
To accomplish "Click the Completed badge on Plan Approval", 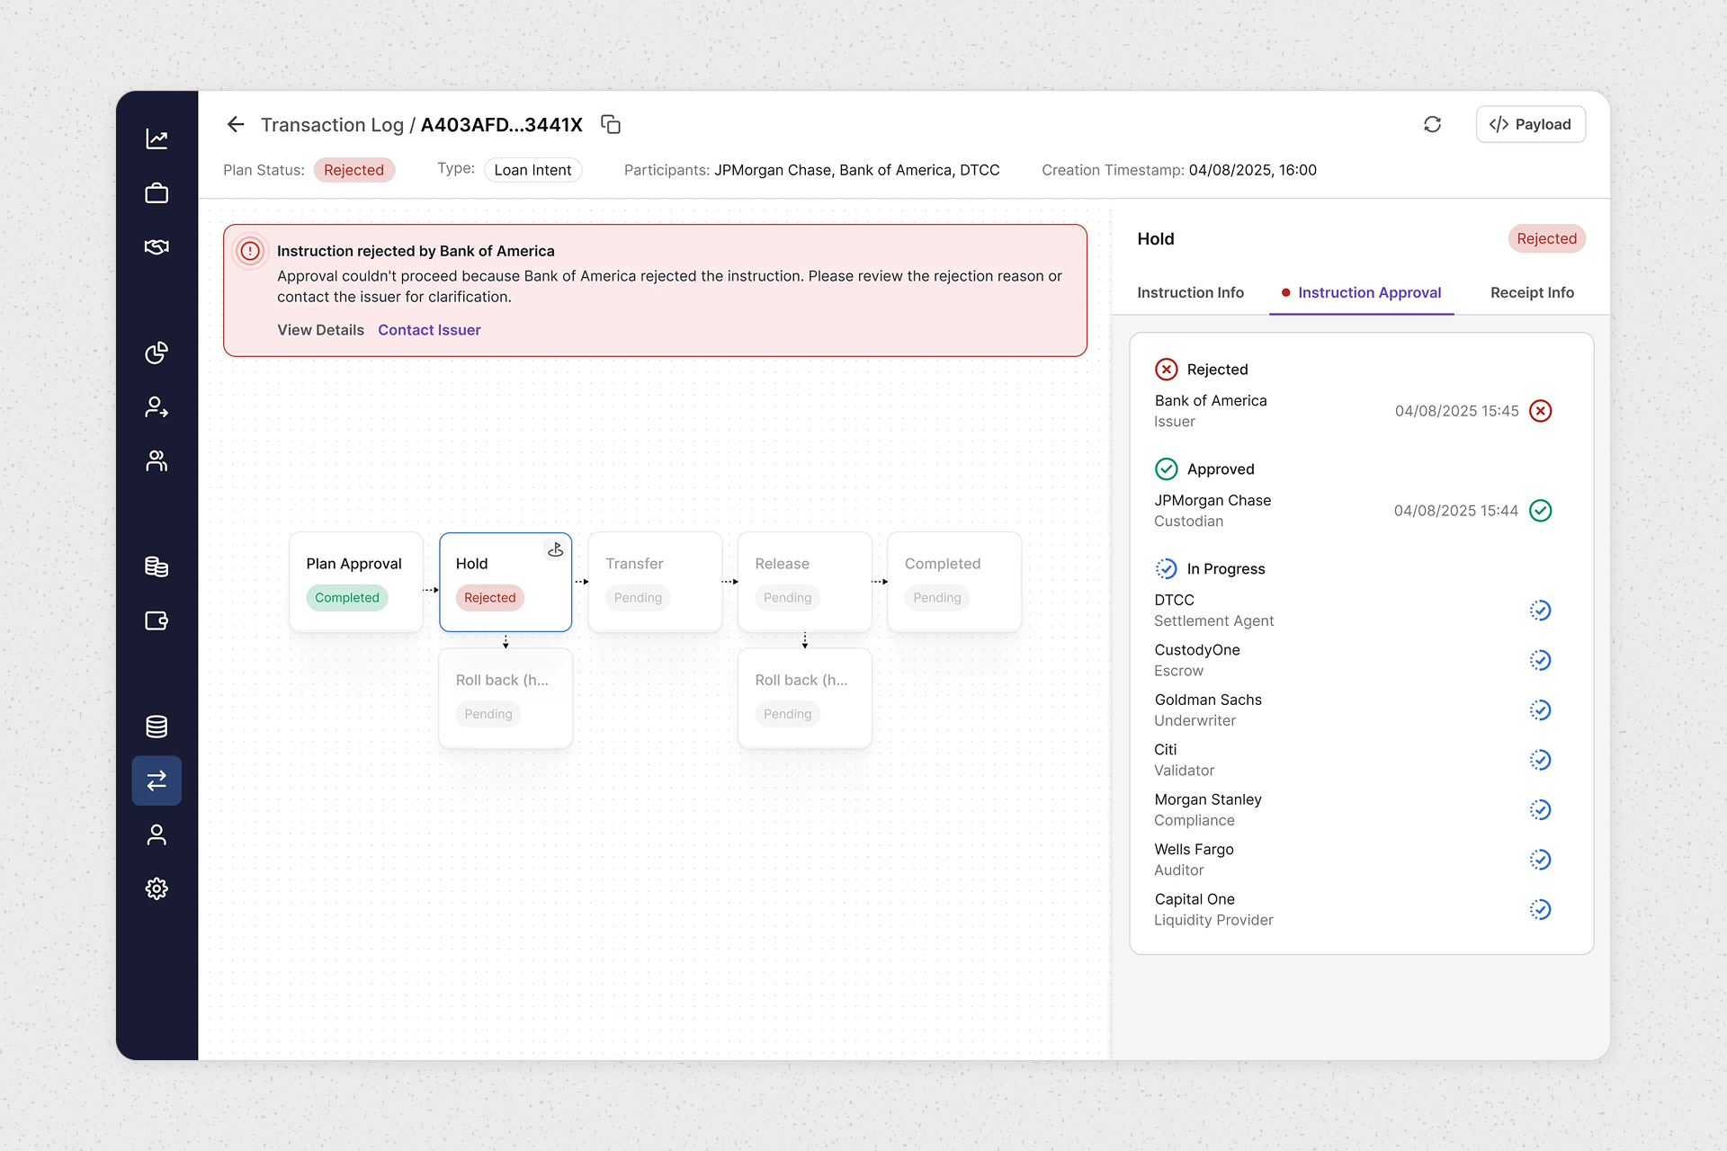I will point(347,598).
